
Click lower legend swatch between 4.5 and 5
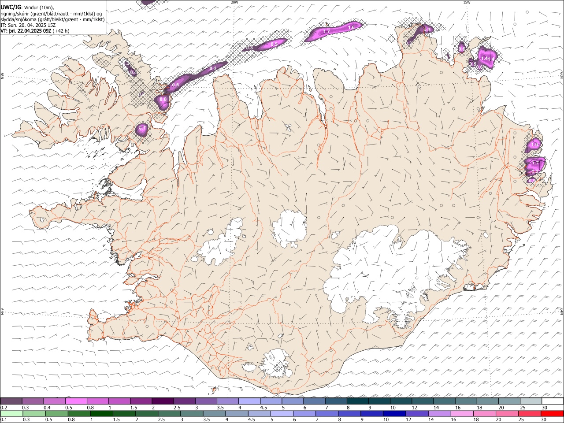click(x=259, y=413)
